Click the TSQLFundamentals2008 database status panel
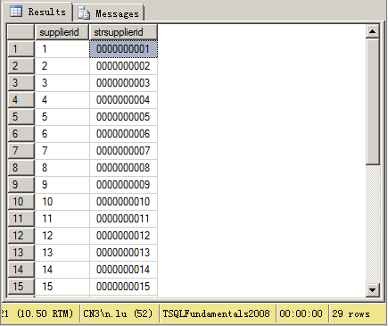Image resolution: width=388 pixels, height=326 pixels. pos(217,313)
